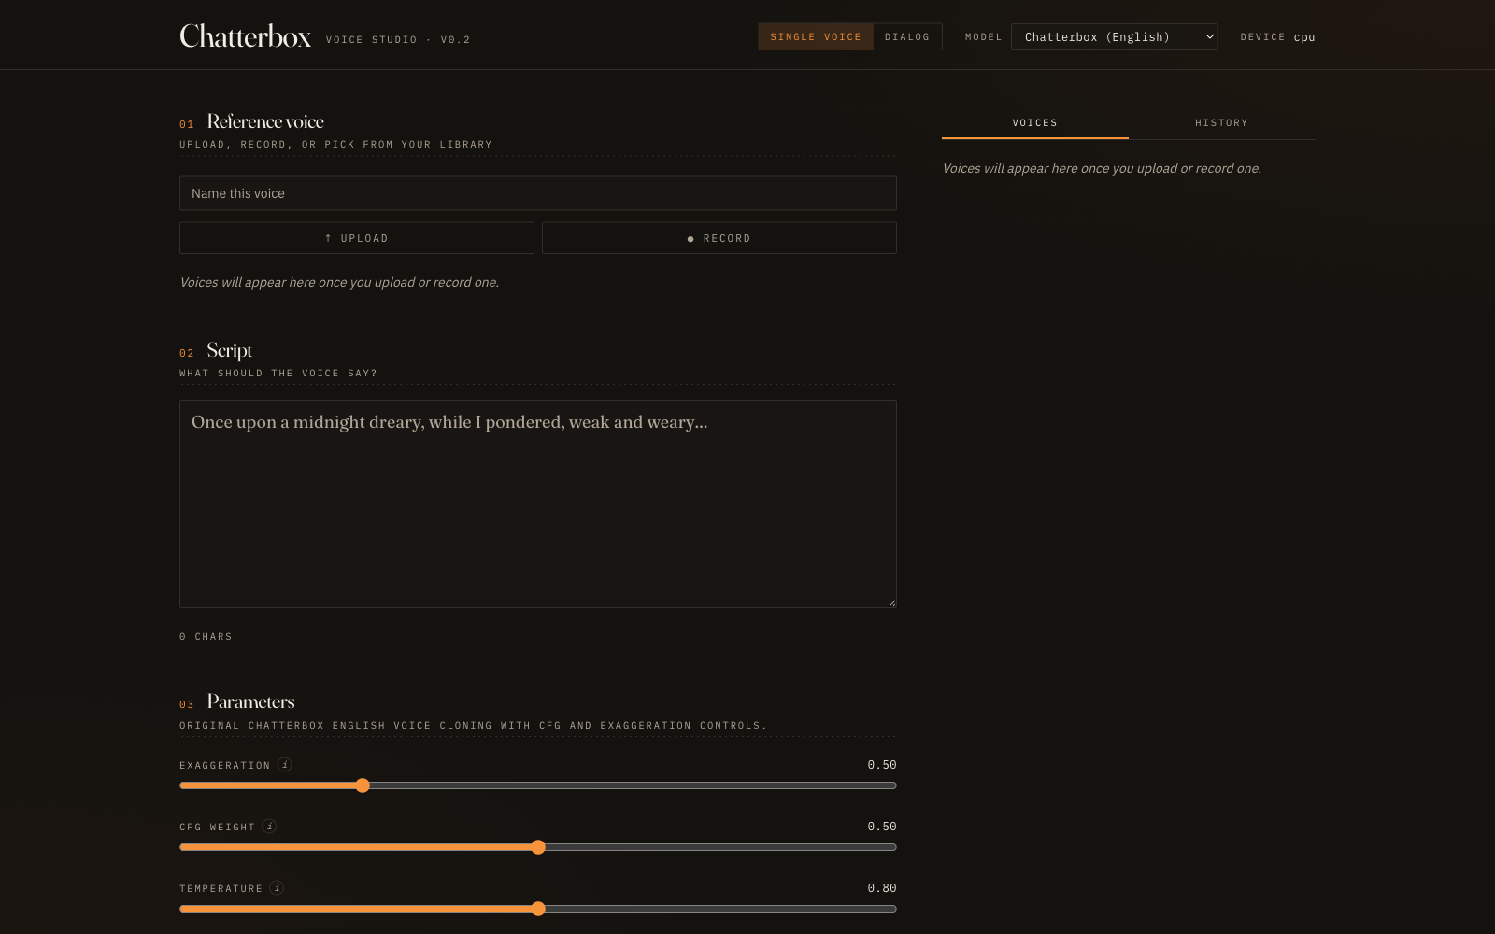Viewport: 1495px width, 934px height.
Task: Click the 0 chars counter
Action: click(x=206, y=637)
